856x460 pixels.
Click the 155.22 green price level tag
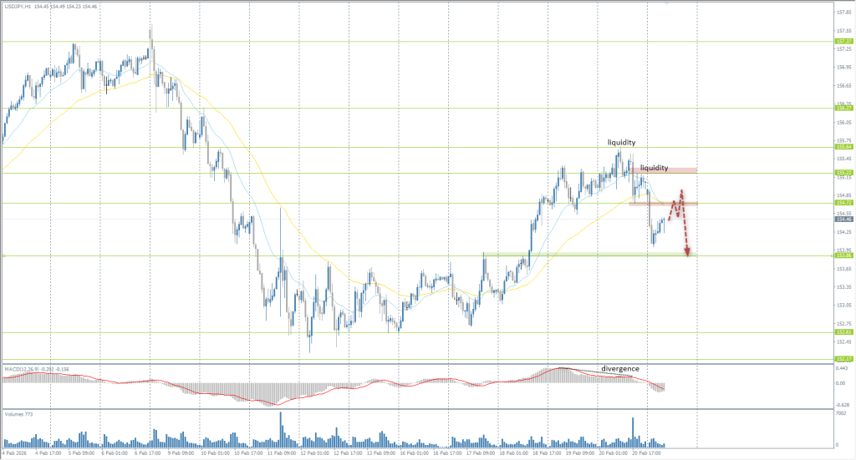tap(843, 173)
